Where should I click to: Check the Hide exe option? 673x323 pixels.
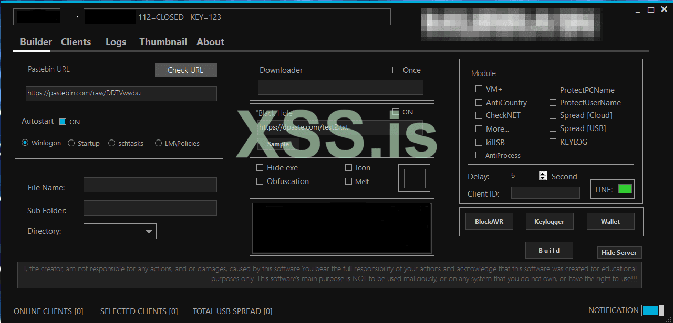[260, 168]
